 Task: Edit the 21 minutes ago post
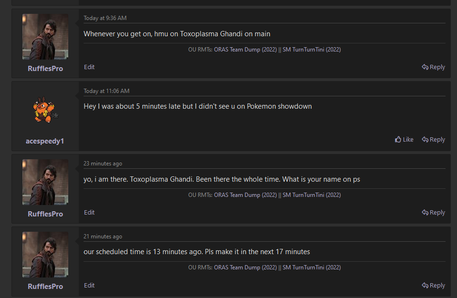pyautogui.click(x=89, y=286)
